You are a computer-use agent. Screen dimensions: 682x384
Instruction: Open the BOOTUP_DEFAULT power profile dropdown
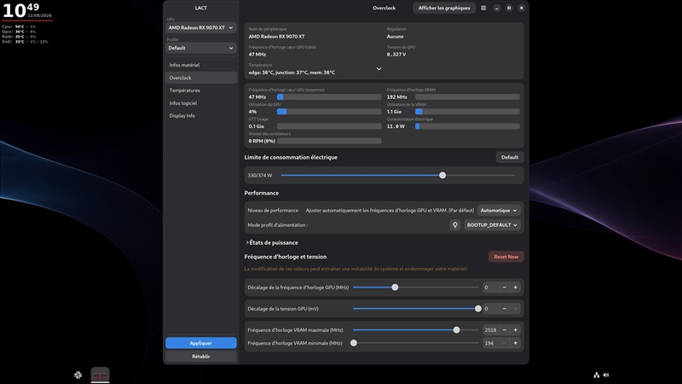pyautogui.click(x=492, y=225)
